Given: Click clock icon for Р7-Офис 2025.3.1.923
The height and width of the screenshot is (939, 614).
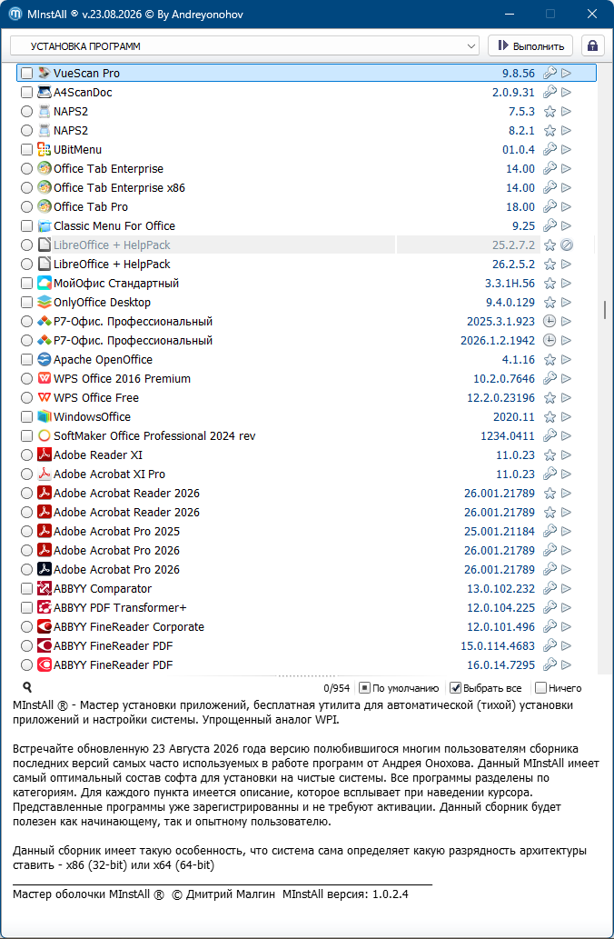Looking at the screenshot, I should pos(550,322).
